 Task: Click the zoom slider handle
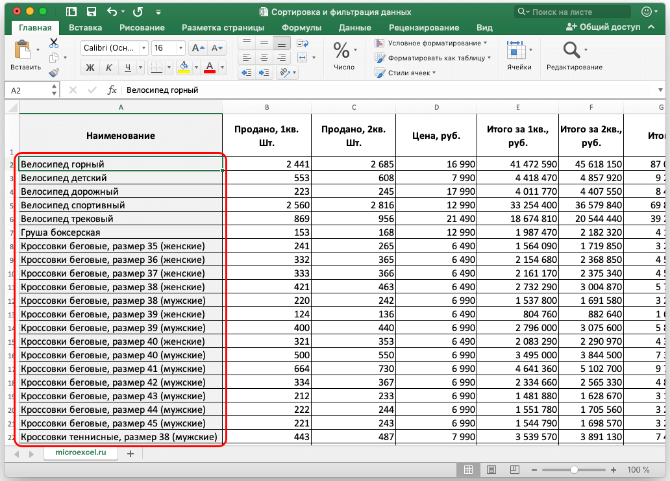coord(574,469)
